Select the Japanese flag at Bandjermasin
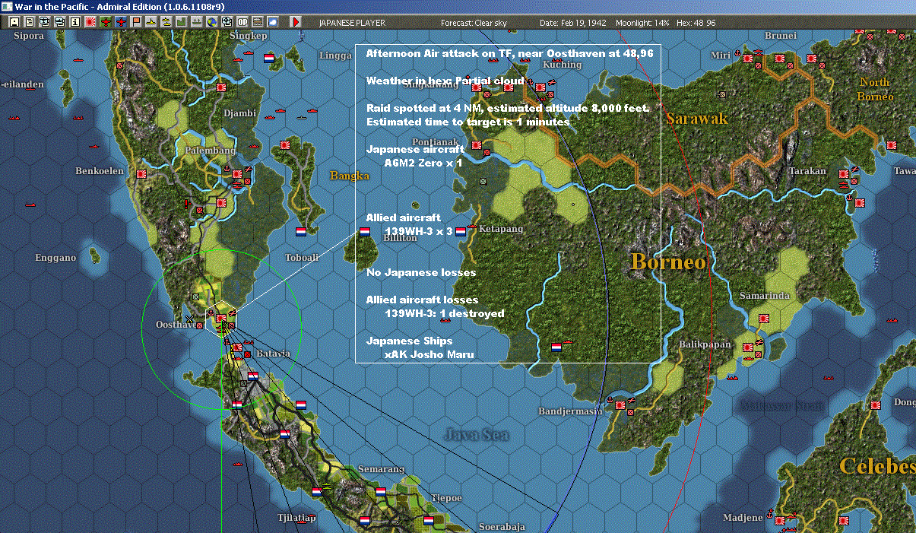 point(620,405)
